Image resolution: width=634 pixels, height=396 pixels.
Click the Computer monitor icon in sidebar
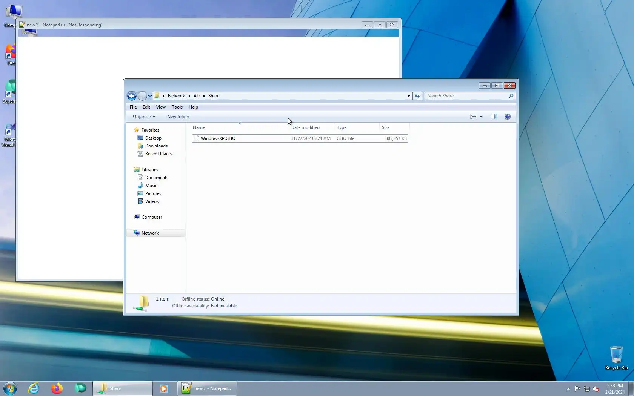137,217
